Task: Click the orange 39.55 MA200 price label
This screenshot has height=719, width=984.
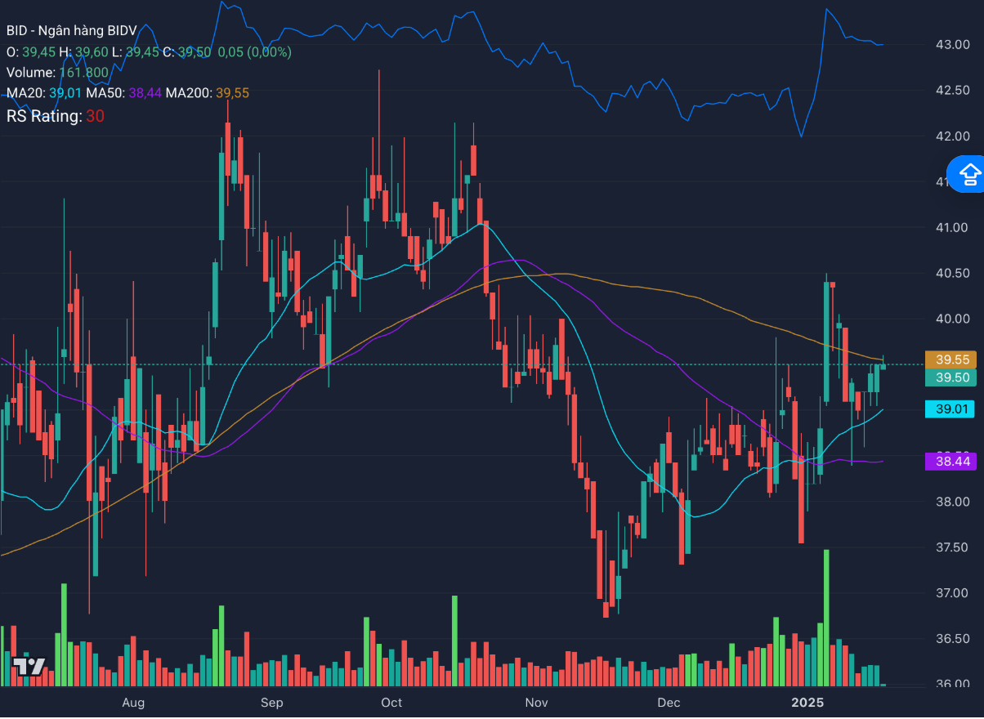Action: (x=953, y=359)
